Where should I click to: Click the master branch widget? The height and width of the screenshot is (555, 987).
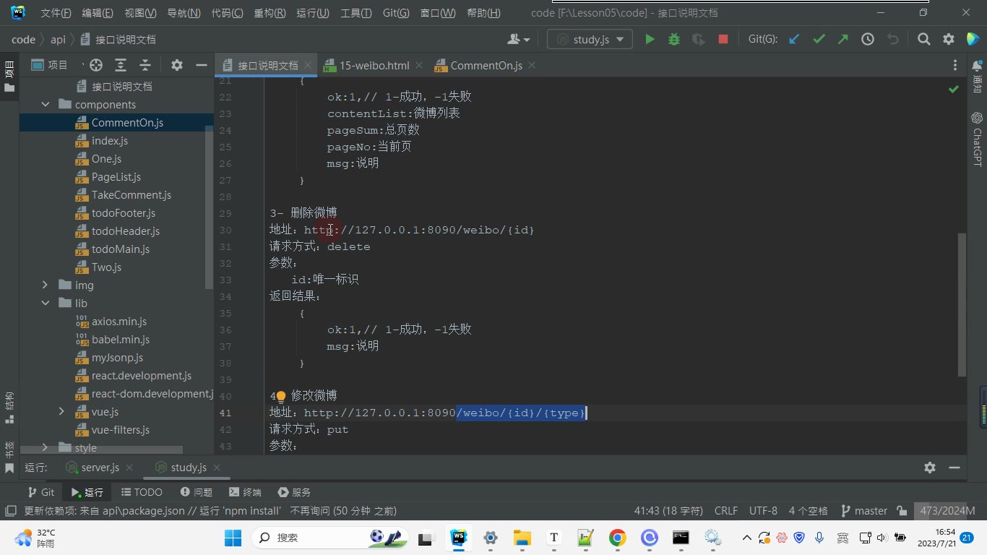point(864,511)
